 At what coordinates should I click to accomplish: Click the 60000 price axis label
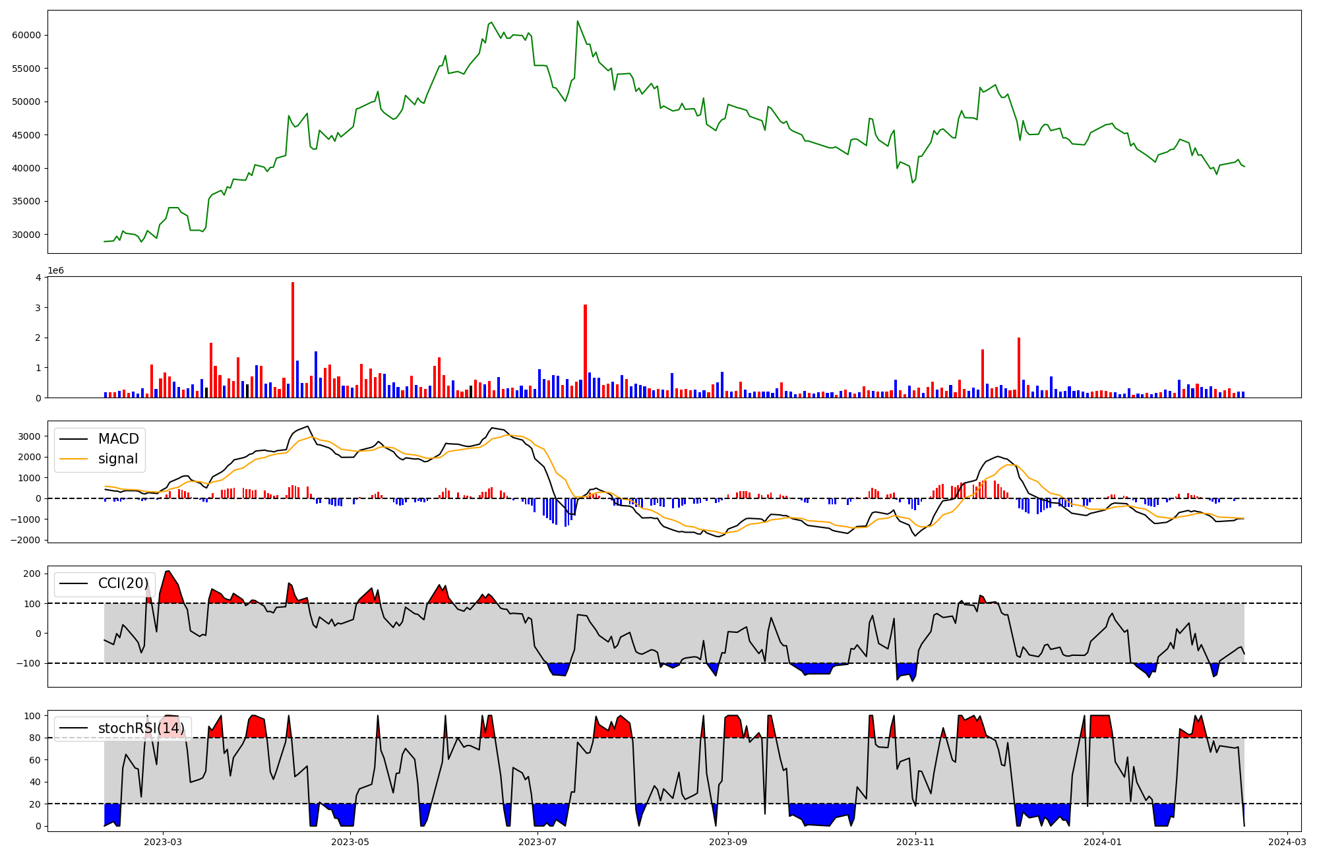tap(26, 36)
